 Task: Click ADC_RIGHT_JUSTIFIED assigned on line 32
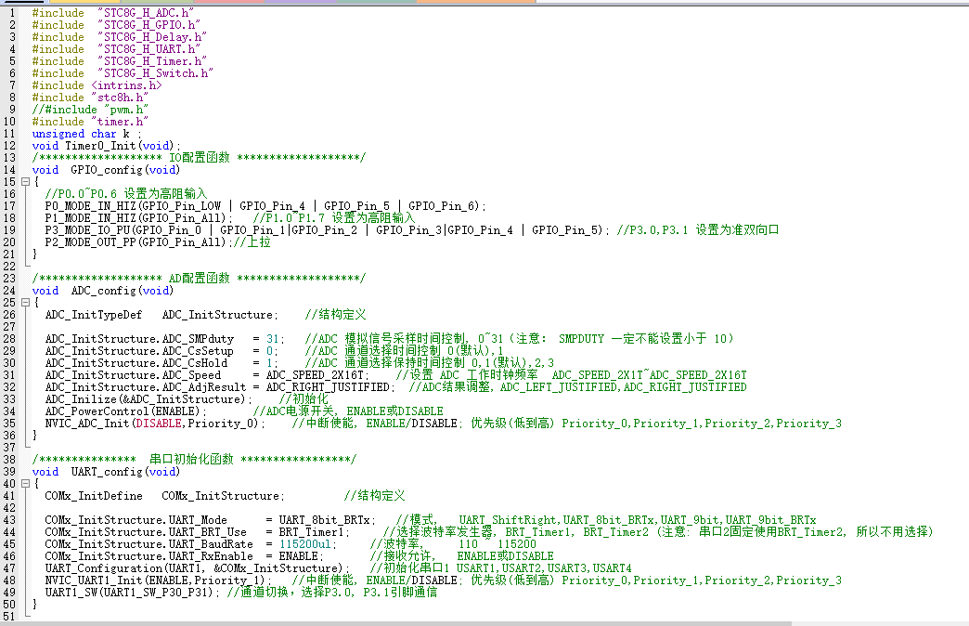click(329, 387)
